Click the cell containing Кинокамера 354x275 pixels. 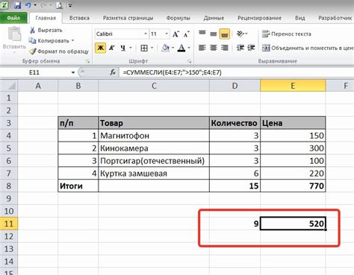coord(154,148)
